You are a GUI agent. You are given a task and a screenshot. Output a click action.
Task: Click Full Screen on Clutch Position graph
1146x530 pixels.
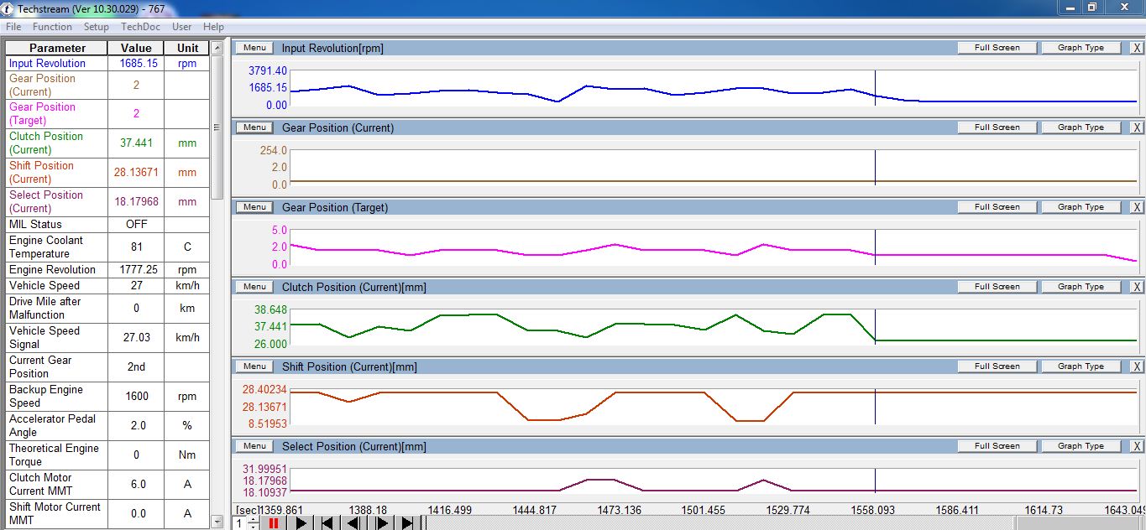click(997, 287)
